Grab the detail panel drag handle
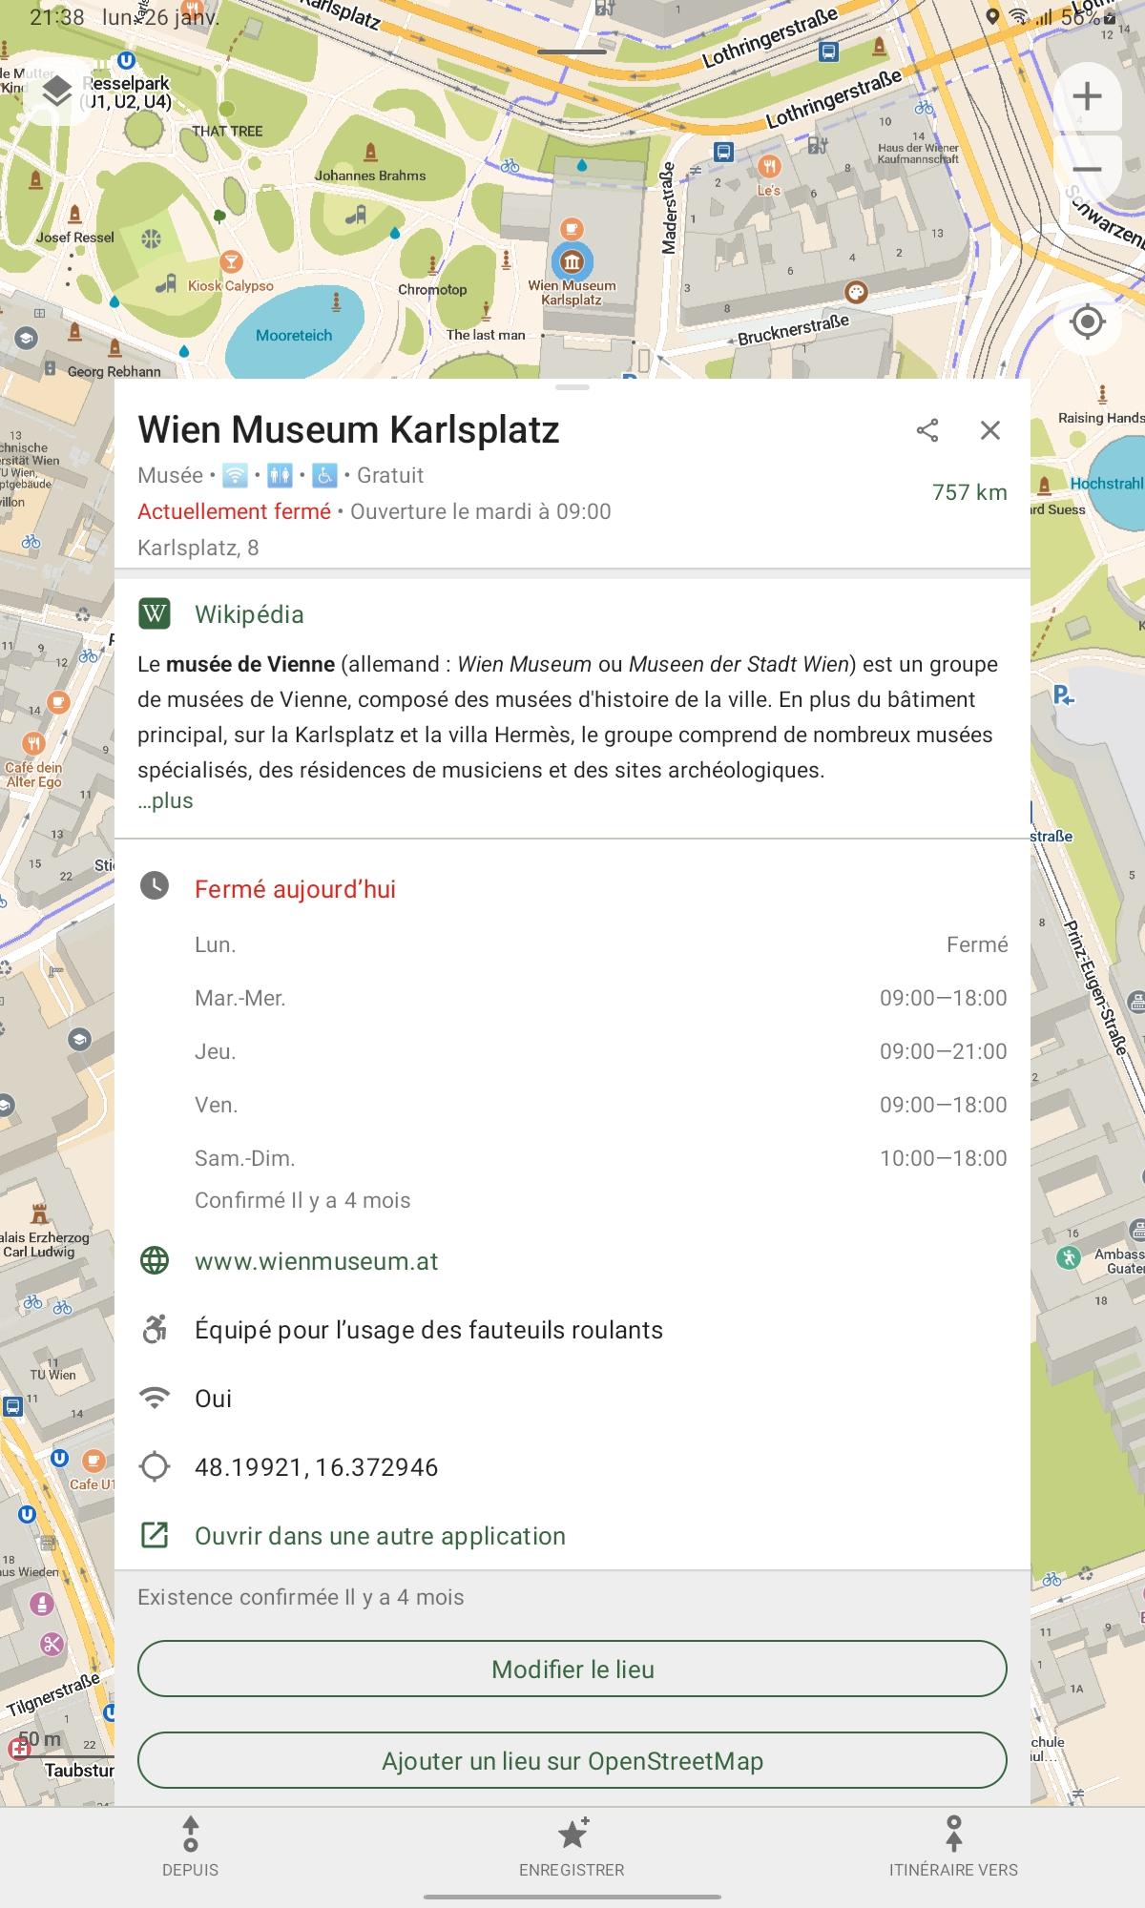 (x=572, y=387)
